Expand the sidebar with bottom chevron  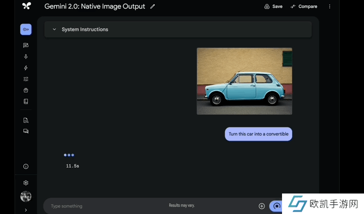26,210
